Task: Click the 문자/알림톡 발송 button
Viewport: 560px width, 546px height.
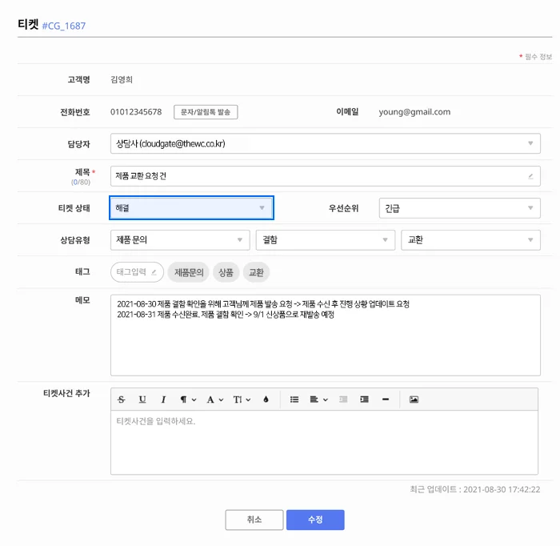Action: coord(206,112)
